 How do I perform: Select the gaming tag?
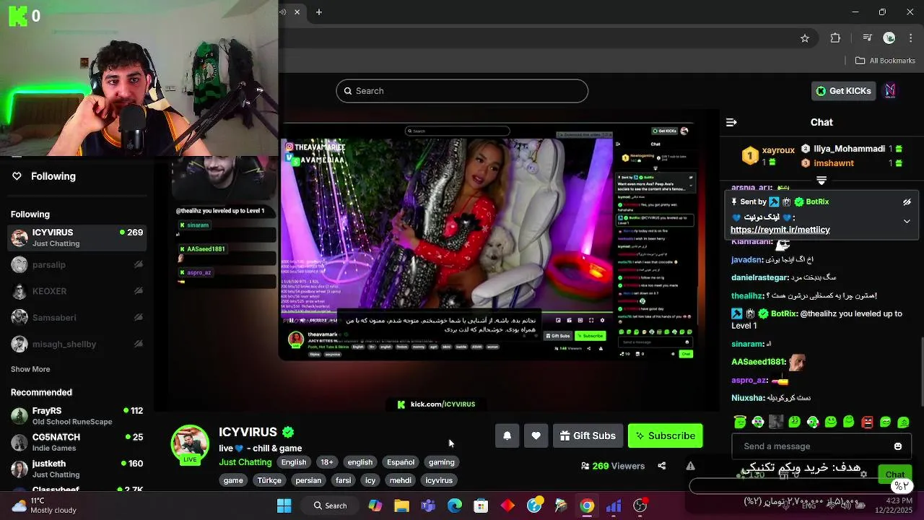[x=441, y=462]
